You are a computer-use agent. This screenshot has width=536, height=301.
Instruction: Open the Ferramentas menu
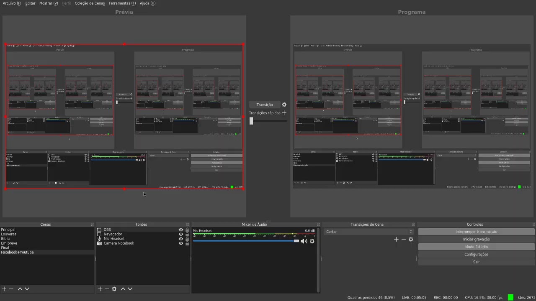(x=122, y=3)
